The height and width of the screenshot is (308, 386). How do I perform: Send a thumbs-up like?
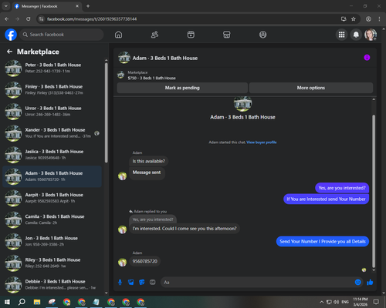(370, 283)
